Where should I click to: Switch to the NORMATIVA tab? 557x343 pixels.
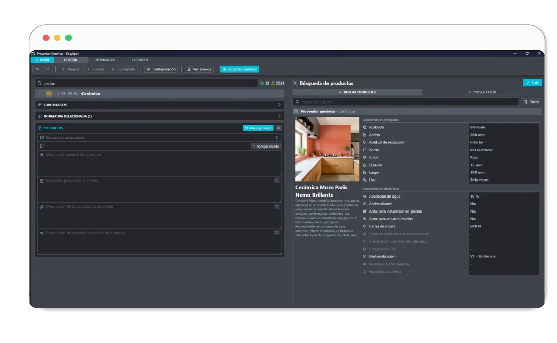[x=105, y=60]
